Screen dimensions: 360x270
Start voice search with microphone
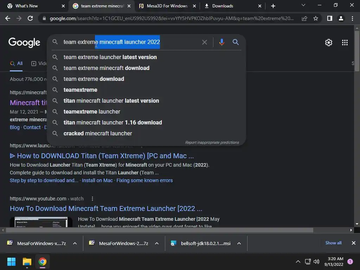221,42
